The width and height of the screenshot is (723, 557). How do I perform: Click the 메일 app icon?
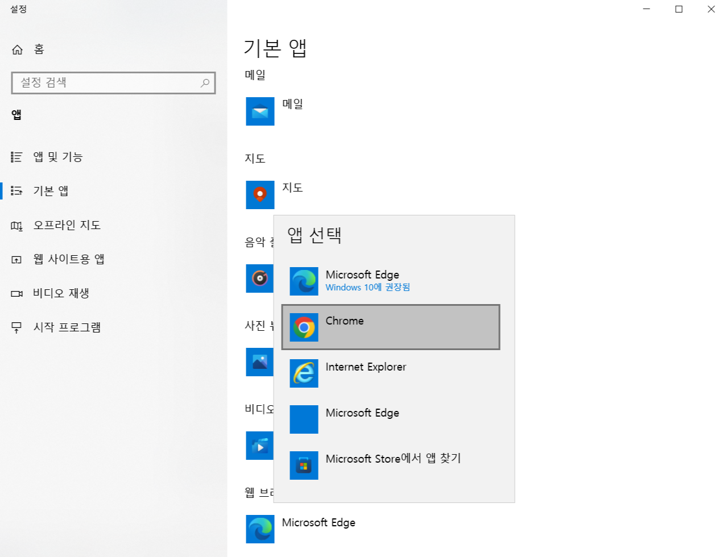[x=260, y=111]
